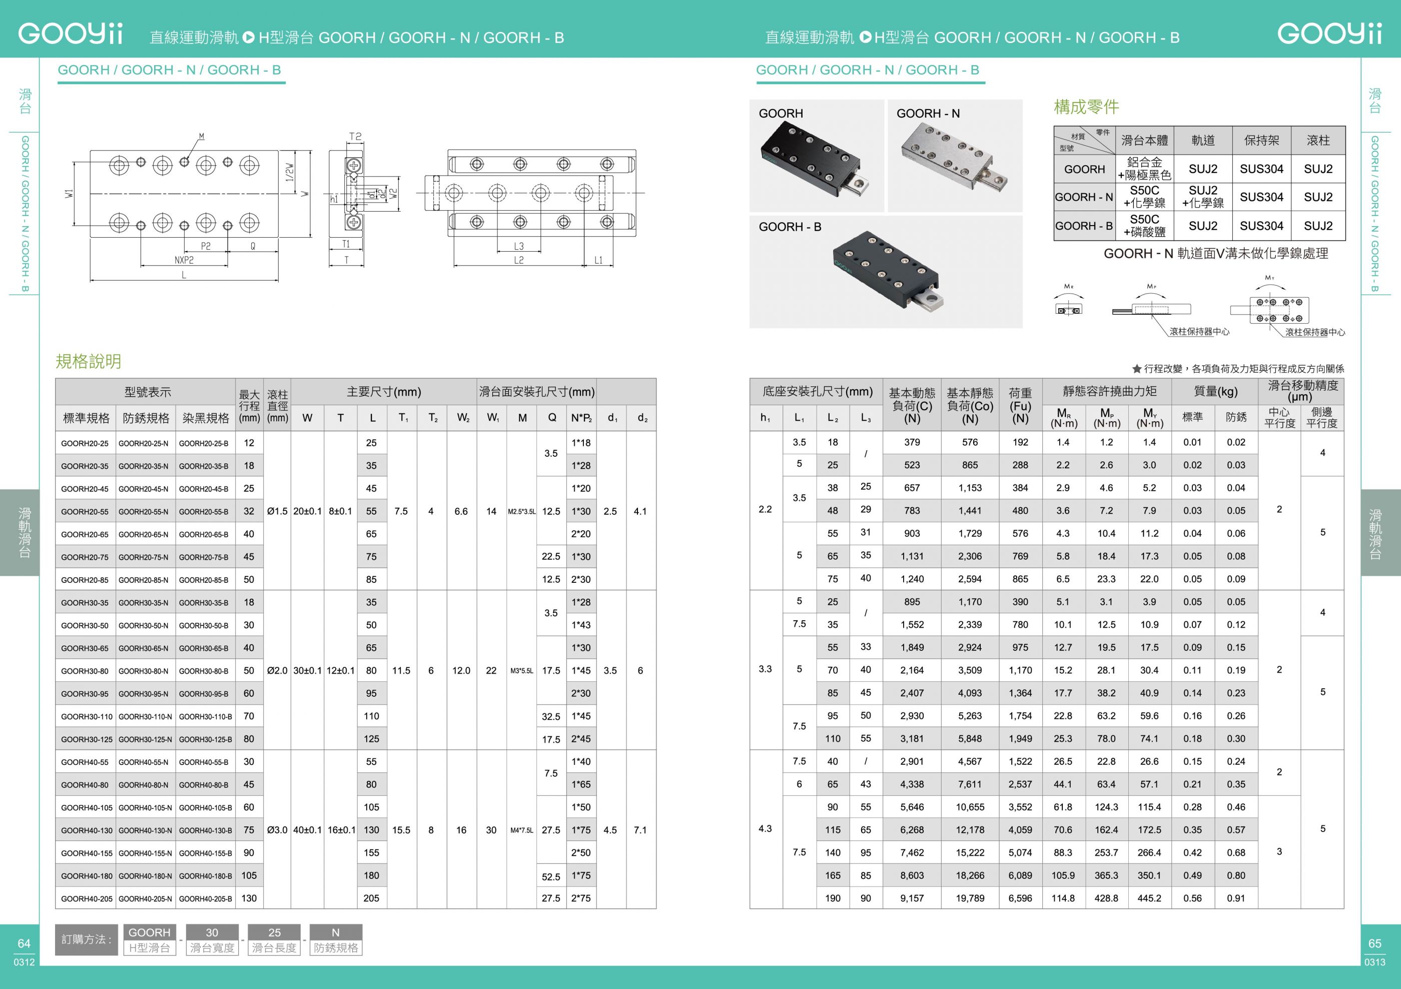Click the 規格說明 section heading
The image size is (1401, 989).
click(x=89, y=361)
